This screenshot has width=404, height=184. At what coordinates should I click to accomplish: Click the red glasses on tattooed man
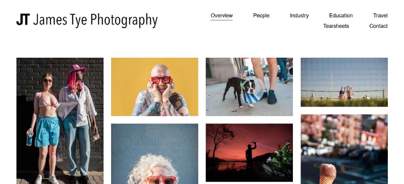coord(161,80)
